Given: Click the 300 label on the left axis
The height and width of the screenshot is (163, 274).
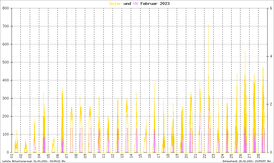Looking at the screenshot, I should pos(6,98).
